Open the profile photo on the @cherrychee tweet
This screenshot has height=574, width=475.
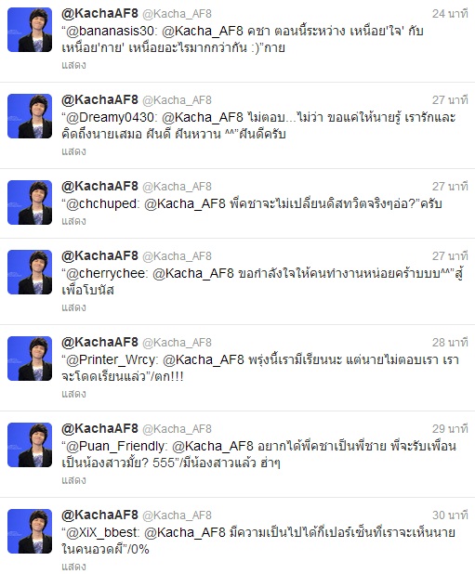pyautogui.click(x=30, y=272)
